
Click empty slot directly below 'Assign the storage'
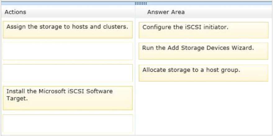pyautogui.click(x=68, y=51)
